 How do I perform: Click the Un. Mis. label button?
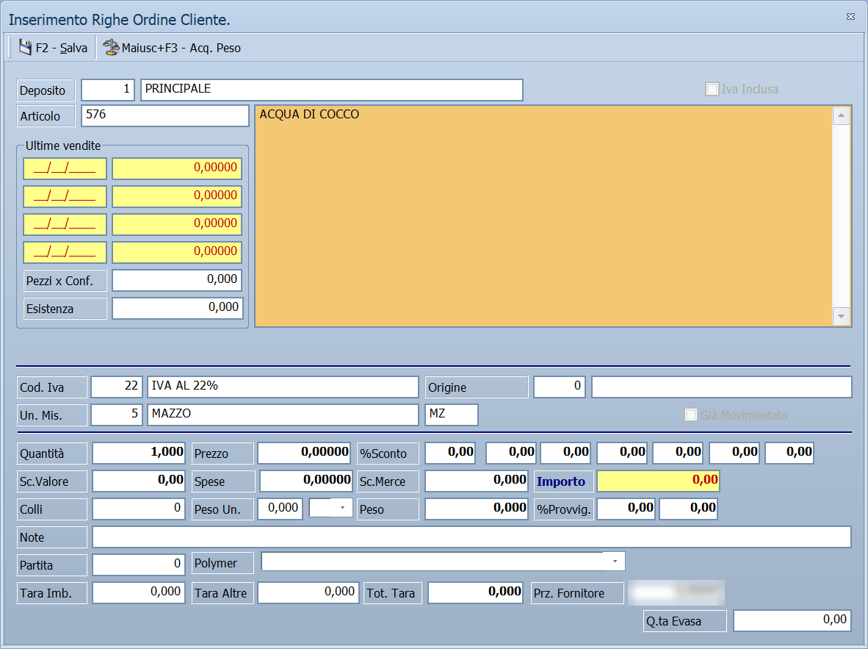point(51,415)
